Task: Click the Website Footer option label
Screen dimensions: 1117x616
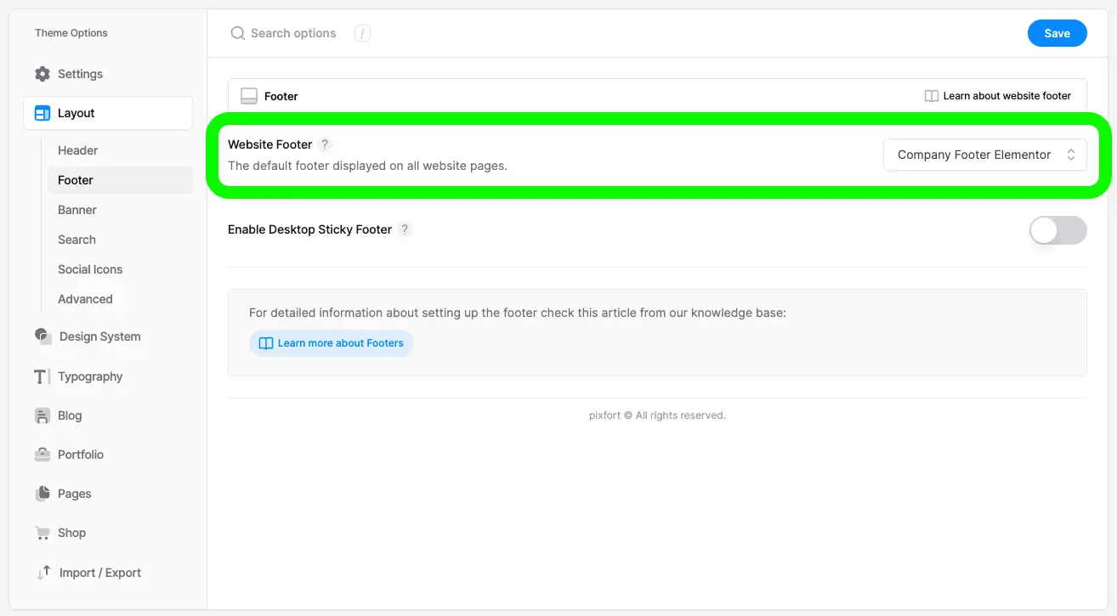Action: (x=270, y=144)
